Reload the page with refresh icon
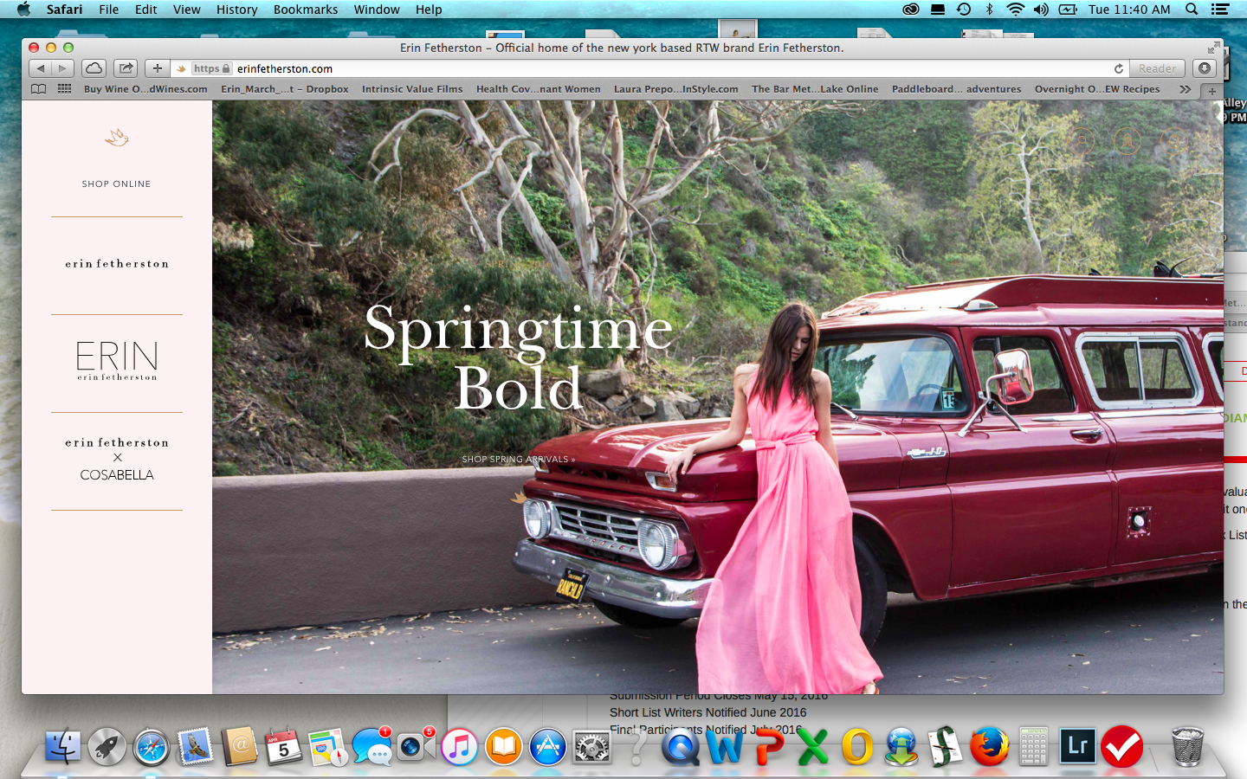The height and width of the screenshot is (779, 1247). tap(1119, 68)
